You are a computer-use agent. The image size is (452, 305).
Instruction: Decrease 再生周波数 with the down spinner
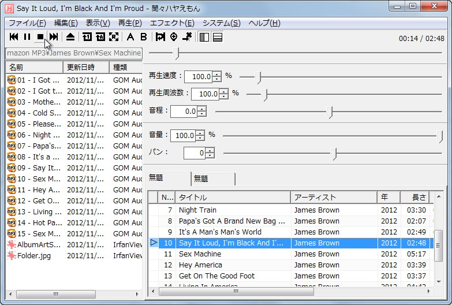pos(224,96)
